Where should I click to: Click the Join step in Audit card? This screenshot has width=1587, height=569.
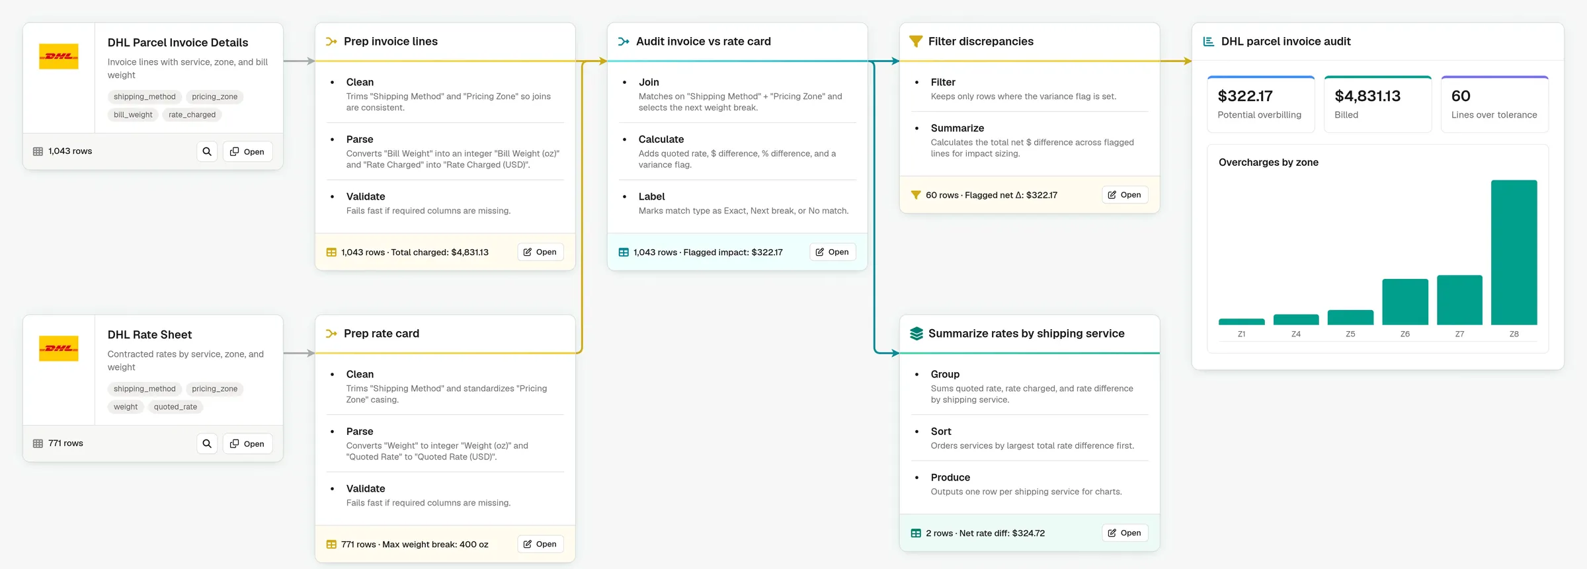pyautogui.click(x=737, y=95)
